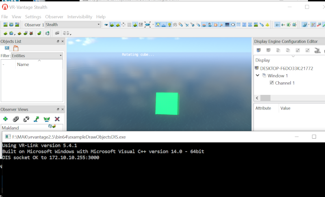Viewport: 325px width, 197px height.
Task: Switch to the blue eye tab in Objects List
Action: pos(7,48)
